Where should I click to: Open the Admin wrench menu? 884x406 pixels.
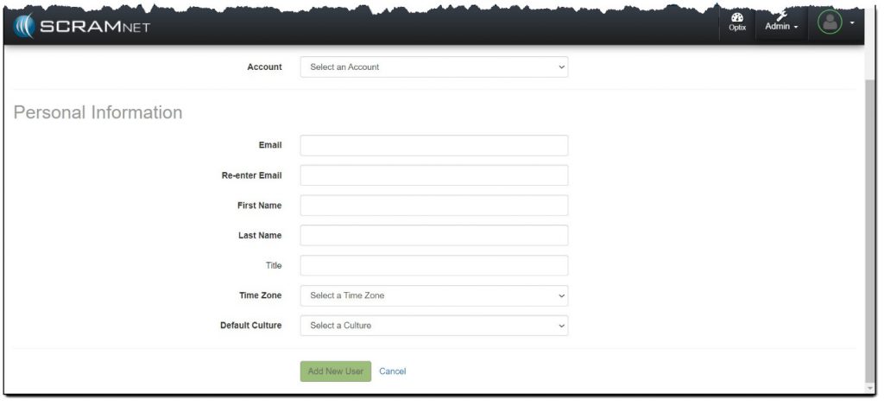(780, 22)
